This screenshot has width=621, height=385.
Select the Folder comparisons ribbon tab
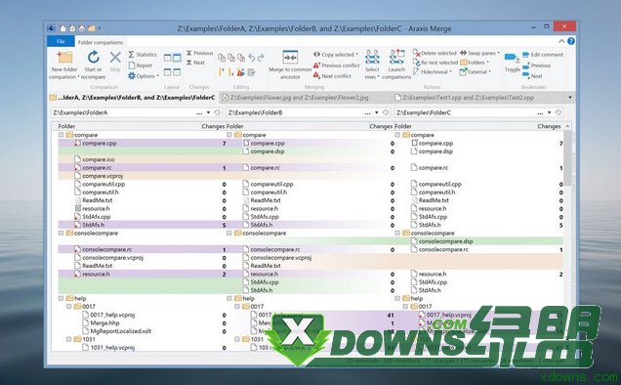pos(101,42)
